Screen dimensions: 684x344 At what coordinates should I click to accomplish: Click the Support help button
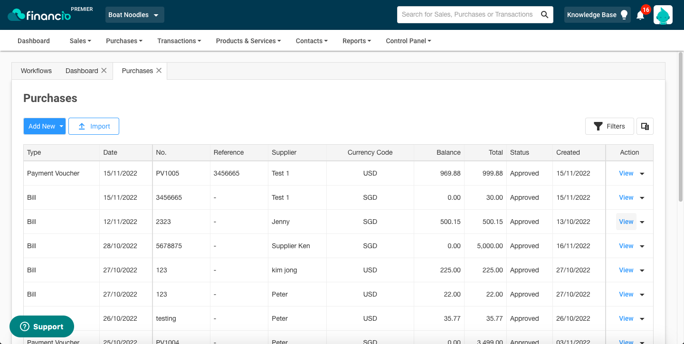click(x=42, y=326)
